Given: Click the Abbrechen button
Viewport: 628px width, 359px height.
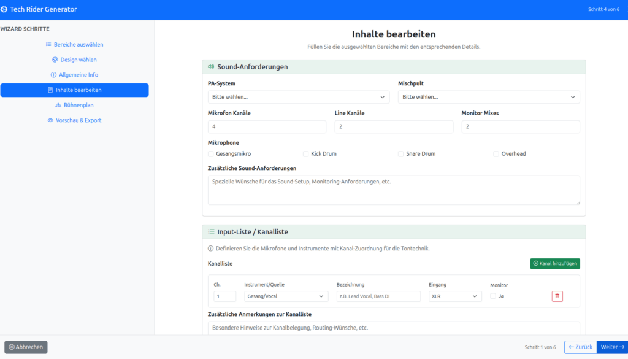Looking at the screenshot, I should click(x=26, y=347).
